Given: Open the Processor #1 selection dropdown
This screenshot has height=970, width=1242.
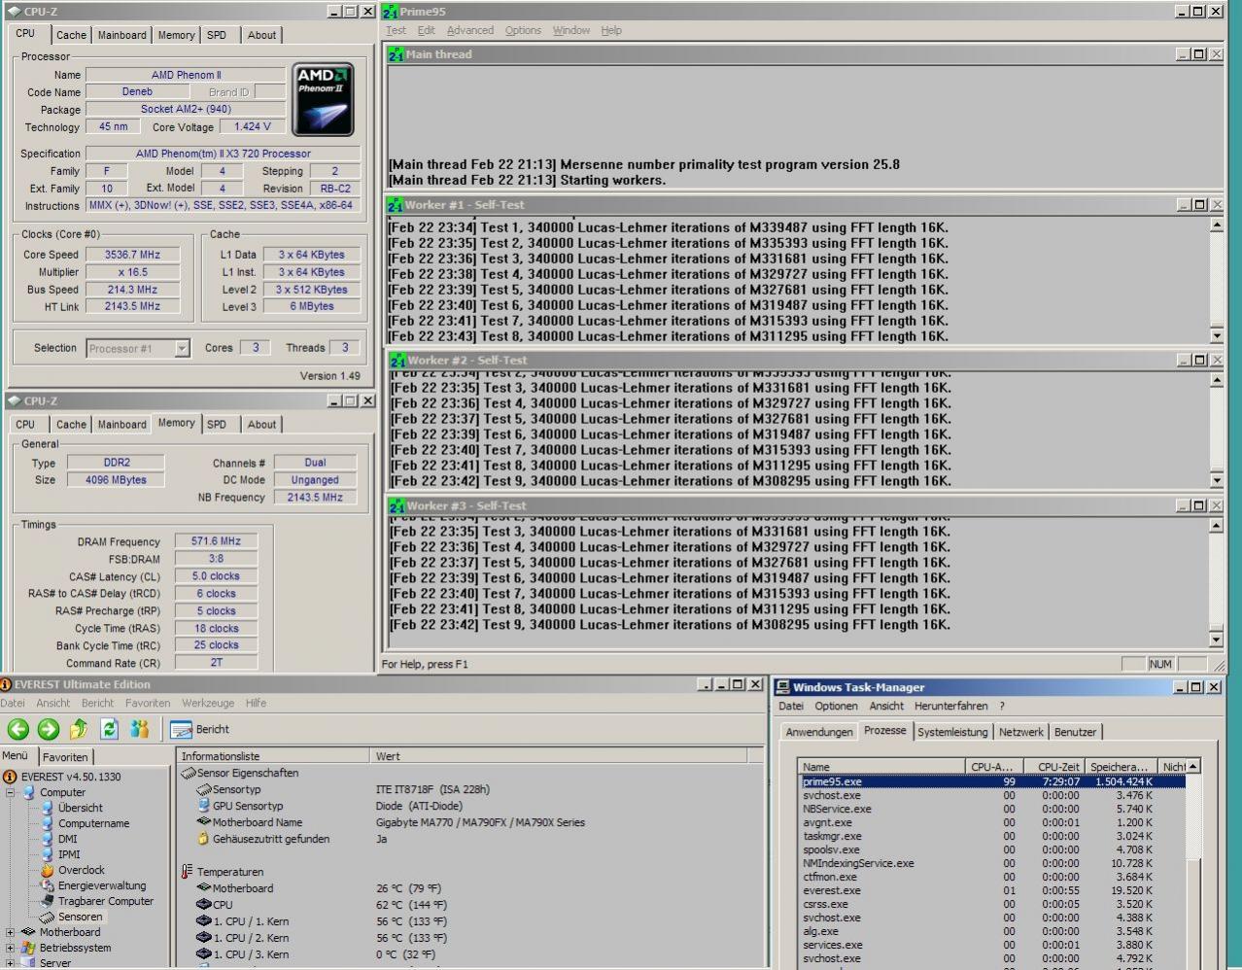Looking at the screenshot, I should click(182, 348).
